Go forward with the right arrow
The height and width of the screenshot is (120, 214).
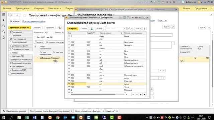point(17,15)
